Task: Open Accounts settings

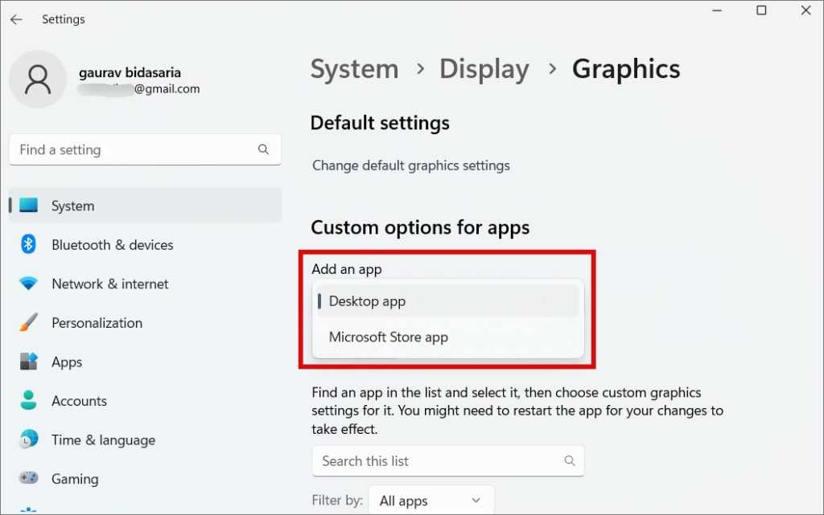Action: pyautogui.click(x=146, y=401)
